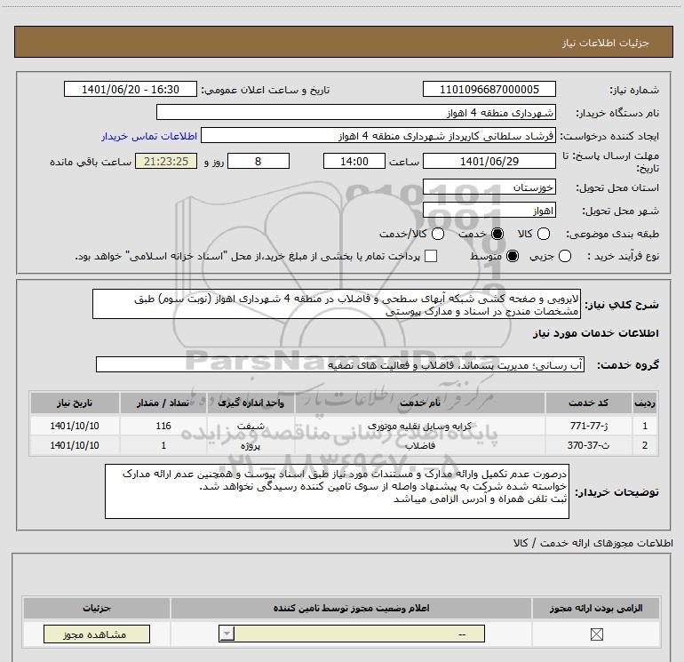Open the permit status dropdown arrow
Viewport: 684px width, 662px height.
[x=227, y=634]
